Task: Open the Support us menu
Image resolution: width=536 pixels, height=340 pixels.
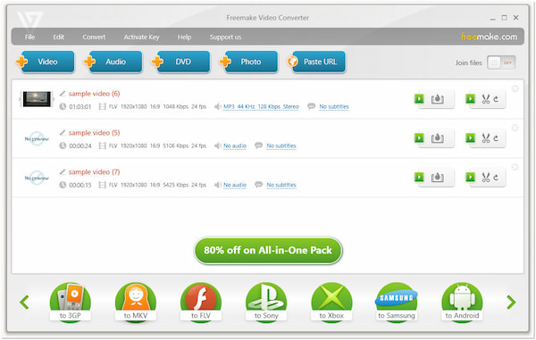Action: pyautogui.click(x=226, y=37)
